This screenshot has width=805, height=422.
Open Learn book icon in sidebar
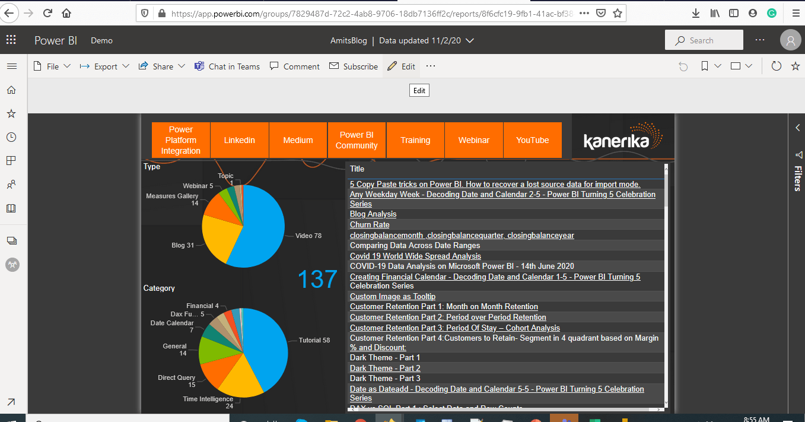point(11,208)
